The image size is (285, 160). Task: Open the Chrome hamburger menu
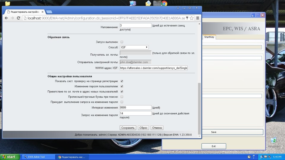pos(198,18)
